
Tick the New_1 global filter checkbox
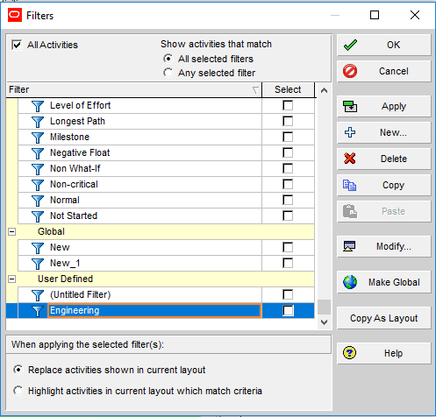[288, 263]
